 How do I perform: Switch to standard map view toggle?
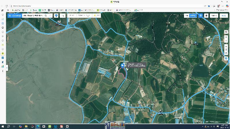[x=187, y=15]
